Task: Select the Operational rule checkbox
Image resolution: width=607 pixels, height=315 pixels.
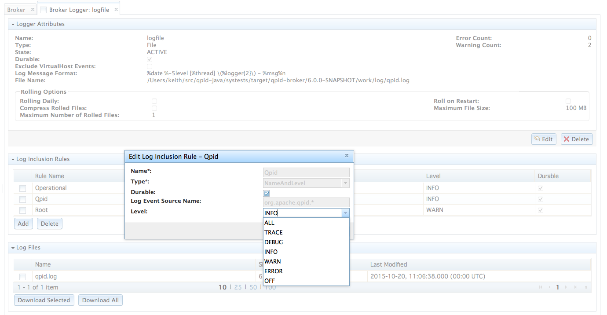Action: pos(22,188)
